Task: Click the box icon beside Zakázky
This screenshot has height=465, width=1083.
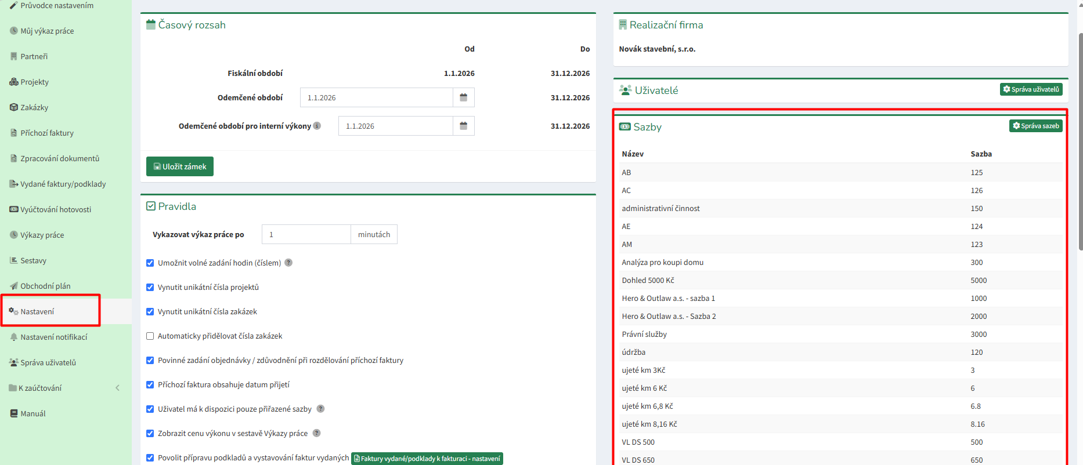Action: tap(14, 107)
